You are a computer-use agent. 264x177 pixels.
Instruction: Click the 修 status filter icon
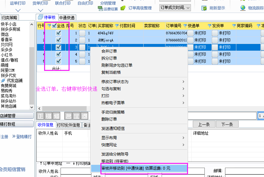tap(56, 116)
